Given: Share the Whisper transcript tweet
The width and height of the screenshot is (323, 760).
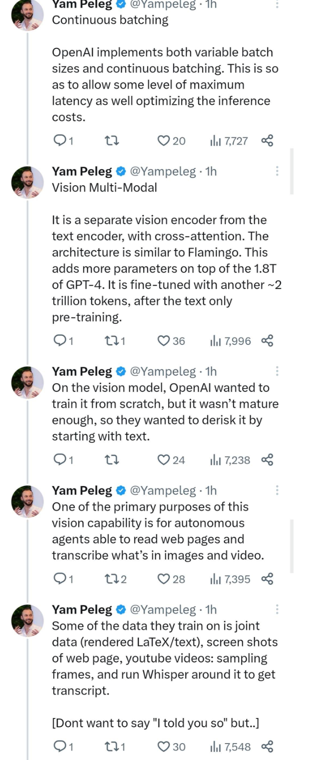Looking at the screenshot, I should pos(267,746).
